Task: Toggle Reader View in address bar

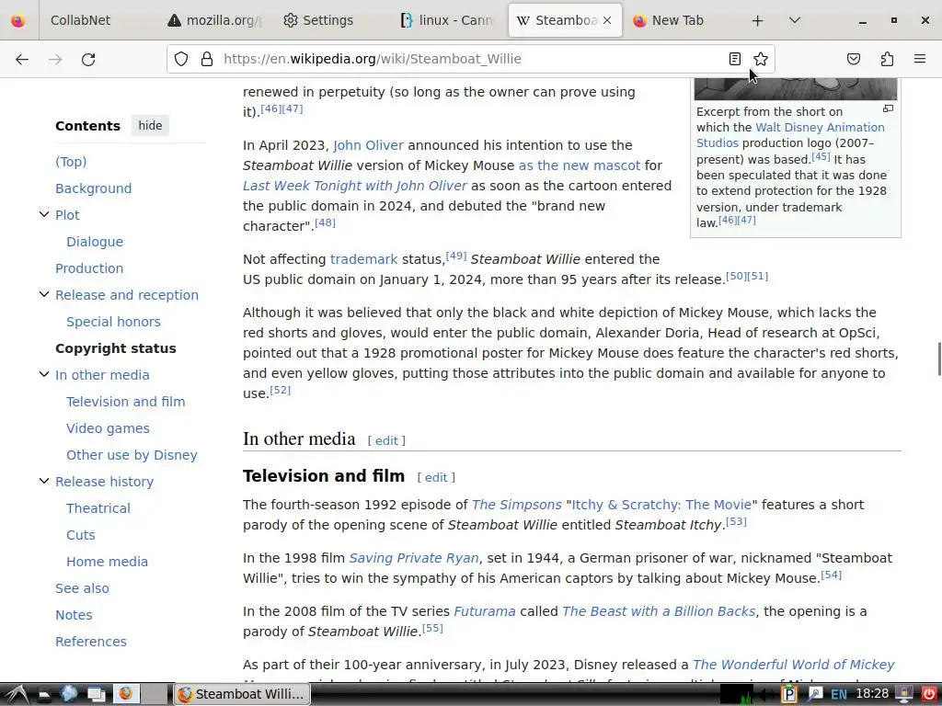Action: point(735,59)
